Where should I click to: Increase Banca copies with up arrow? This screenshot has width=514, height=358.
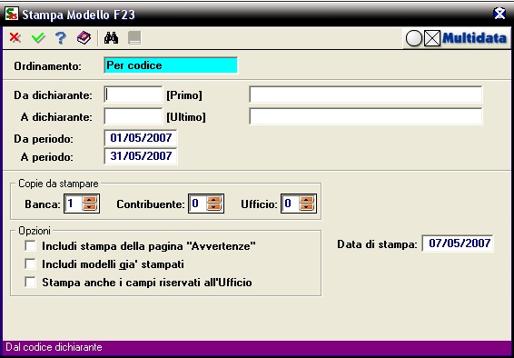click(x=89, y=200)
